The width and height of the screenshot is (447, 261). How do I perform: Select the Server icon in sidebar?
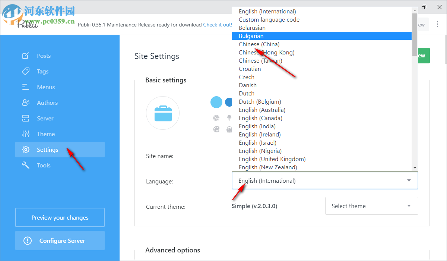pos(26,119)
